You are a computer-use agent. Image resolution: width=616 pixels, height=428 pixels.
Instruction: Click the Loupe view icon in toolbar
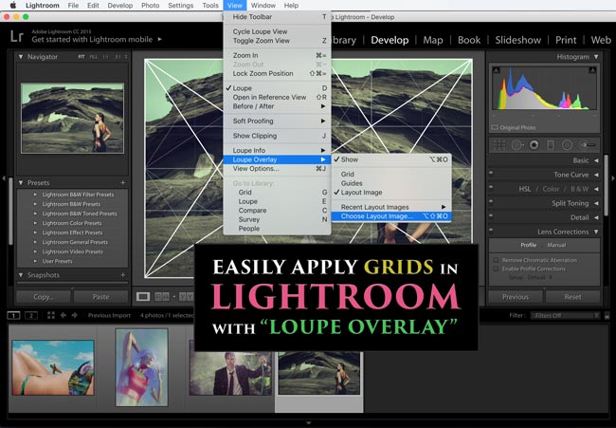(x=142, y=297)
